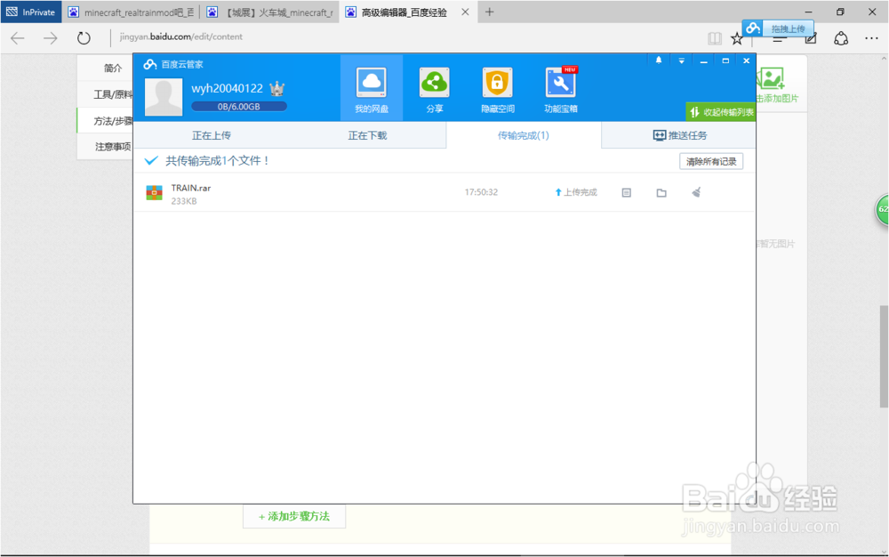Click browser forward arrow
The width and height of the screenshot is (889, 557).
[51, 38]
